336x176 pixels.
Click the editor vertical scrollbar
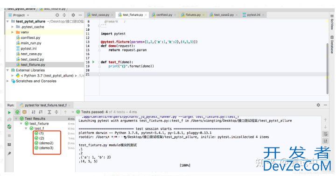[x=328, y=69]
